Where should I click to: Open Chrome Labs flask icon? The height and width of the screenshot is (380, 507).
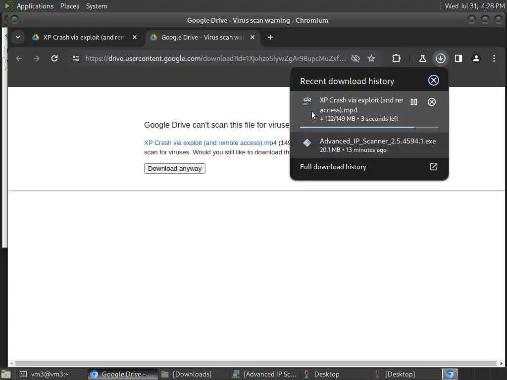423,58
